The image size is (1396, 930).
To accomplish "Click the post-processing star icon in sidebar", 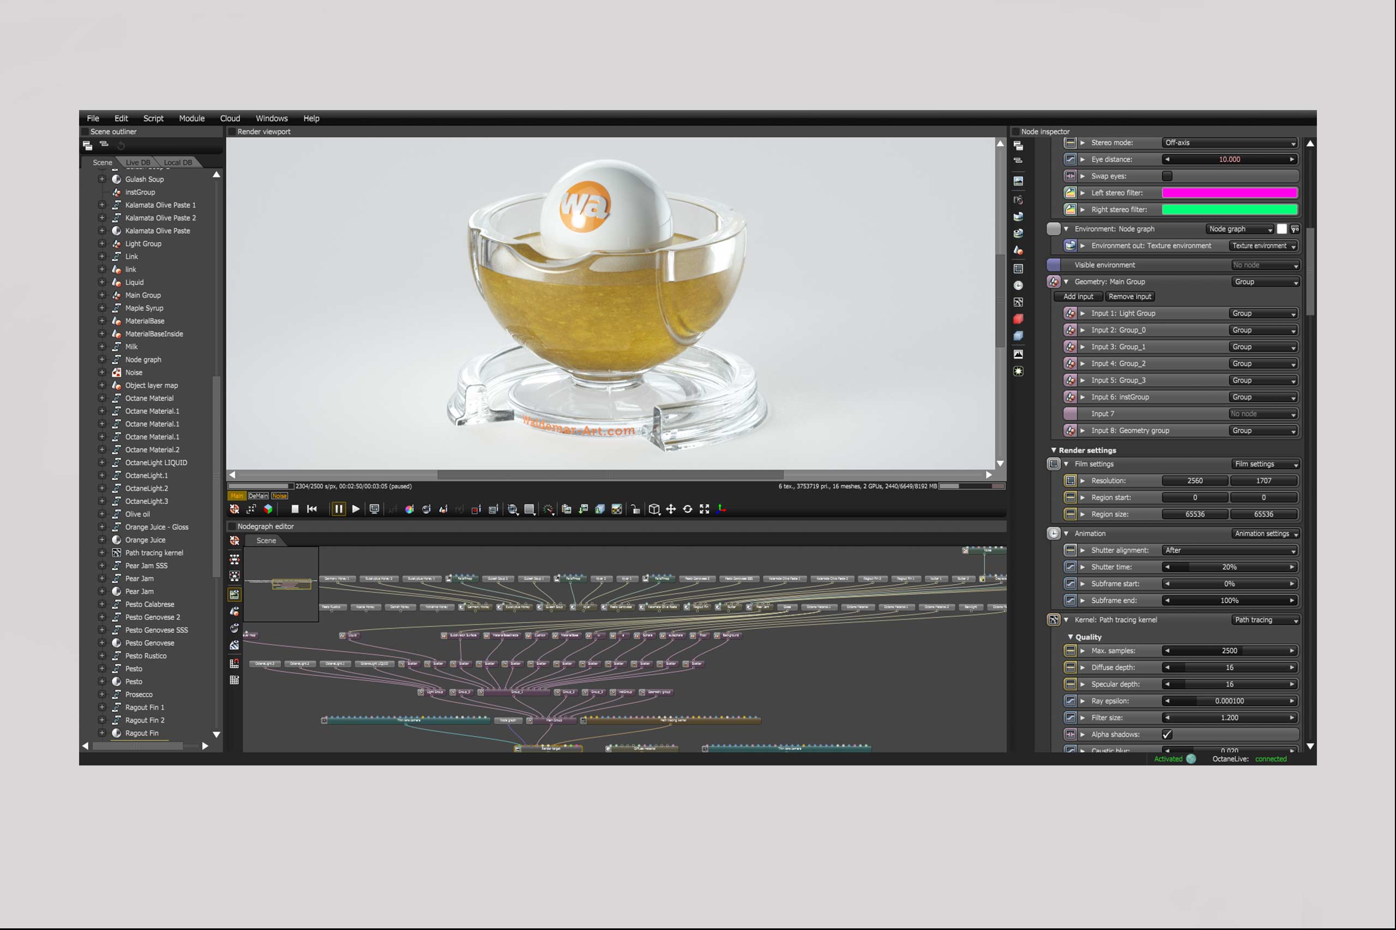I will [1018, 371].
